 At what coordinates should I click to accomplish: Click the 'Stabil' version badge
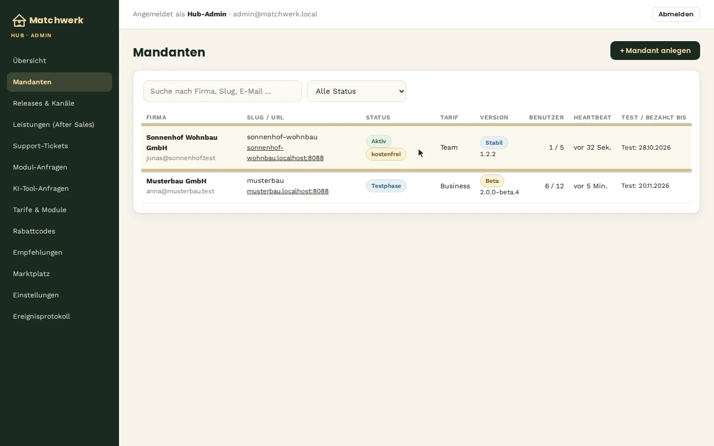pyautogui.click(x=494, y=143)
